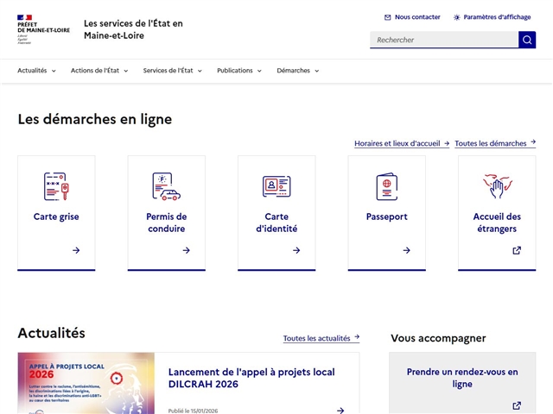Open the Appel à projets local 2026 thumbnail
The width and height of the screenshot is (553, 414).
[86, 384]
